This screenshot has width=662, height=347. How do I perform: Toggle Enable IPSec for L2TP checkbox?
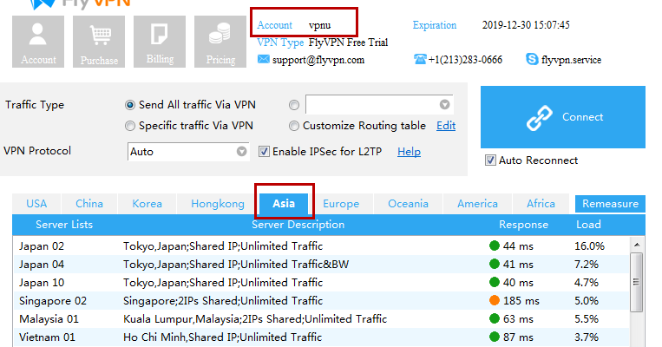(264, 151)
